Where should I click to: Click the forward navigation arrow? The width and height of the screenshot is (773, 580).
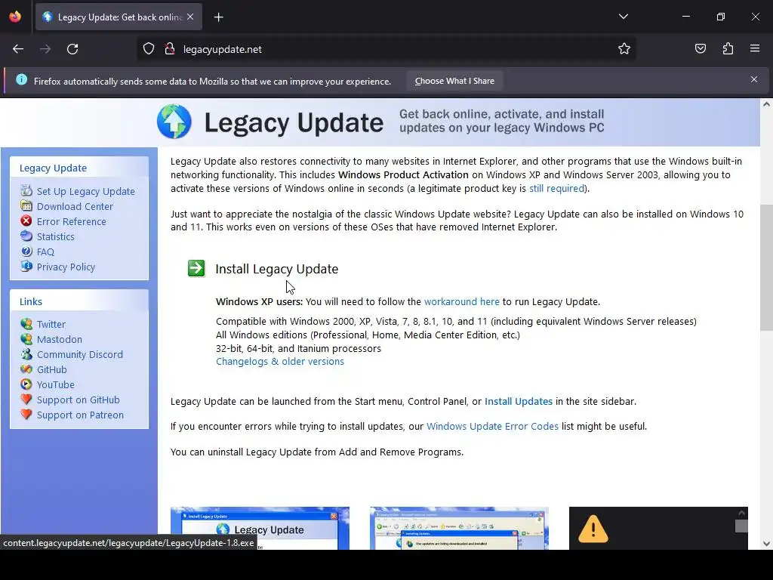pos(45,49)
